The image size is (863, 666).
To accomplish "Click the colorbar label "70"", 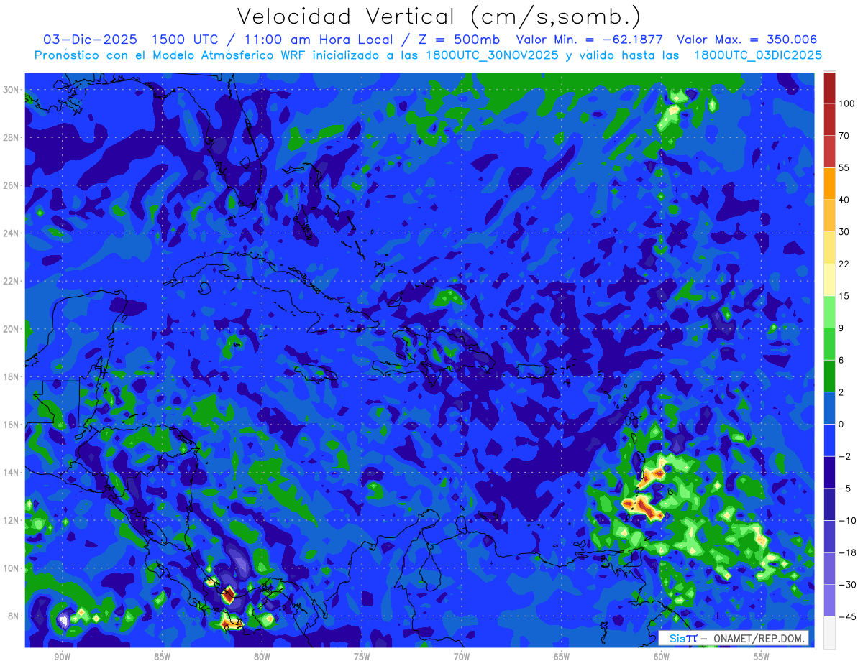I will pyautogui.click(x=844, y=136).
